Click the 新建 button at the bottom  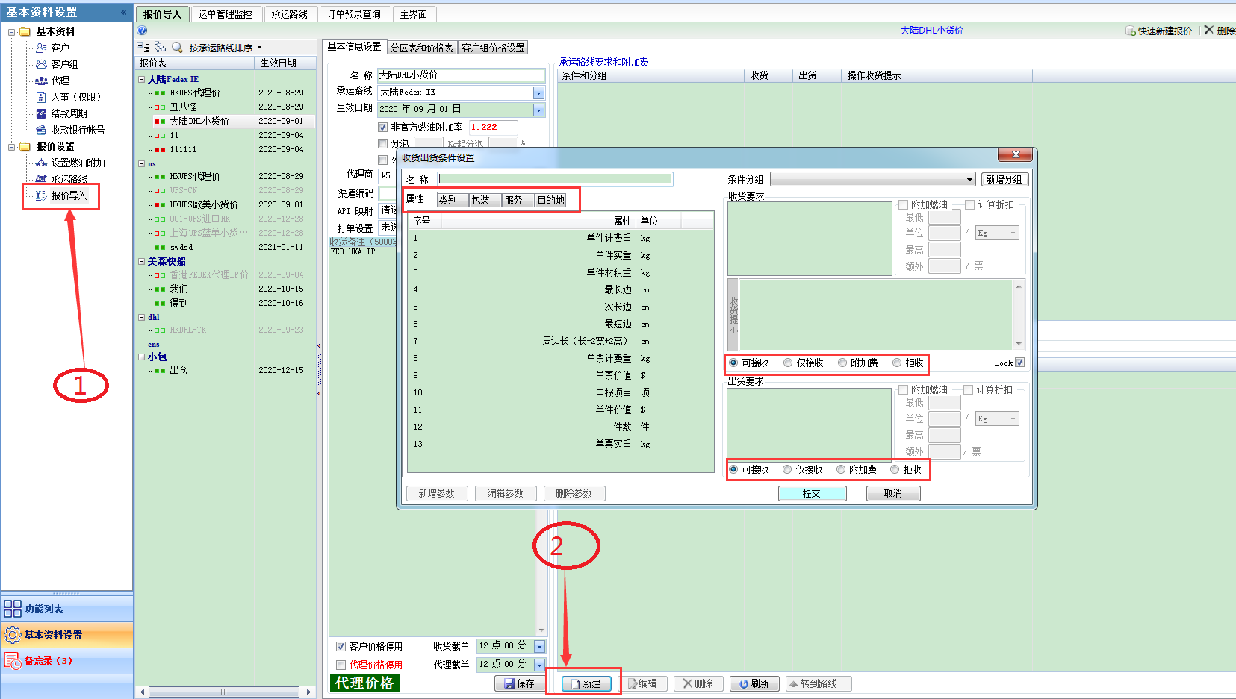586,683
